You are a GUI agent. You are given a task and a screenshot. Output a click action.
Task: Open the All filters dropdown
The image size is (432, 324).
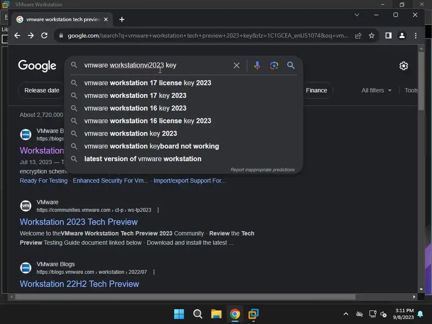click(x=376, y=90)
